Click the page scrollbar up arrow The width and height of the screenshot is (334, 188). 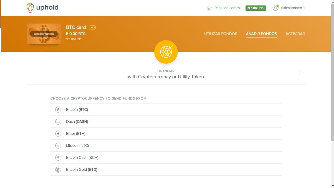(332, 2)
